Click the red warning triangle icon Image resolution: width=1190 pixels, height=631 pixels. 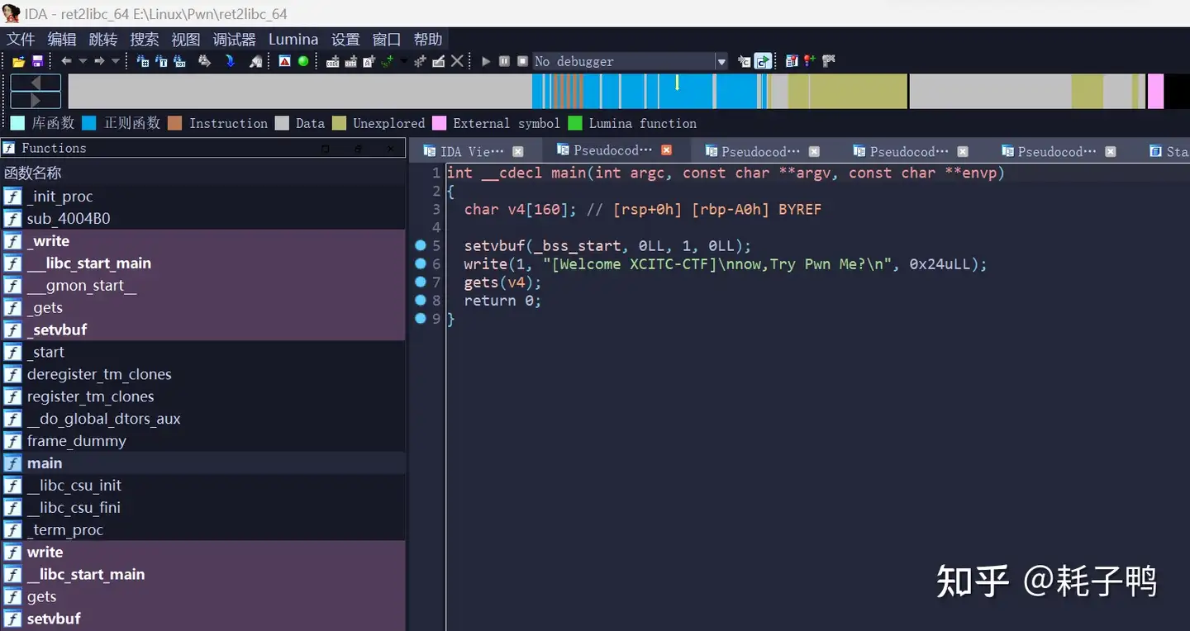click(284, 61)
